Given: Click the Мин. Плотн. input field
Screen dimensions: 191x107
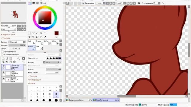Looking at the screenshot, I should click(52, 73).
